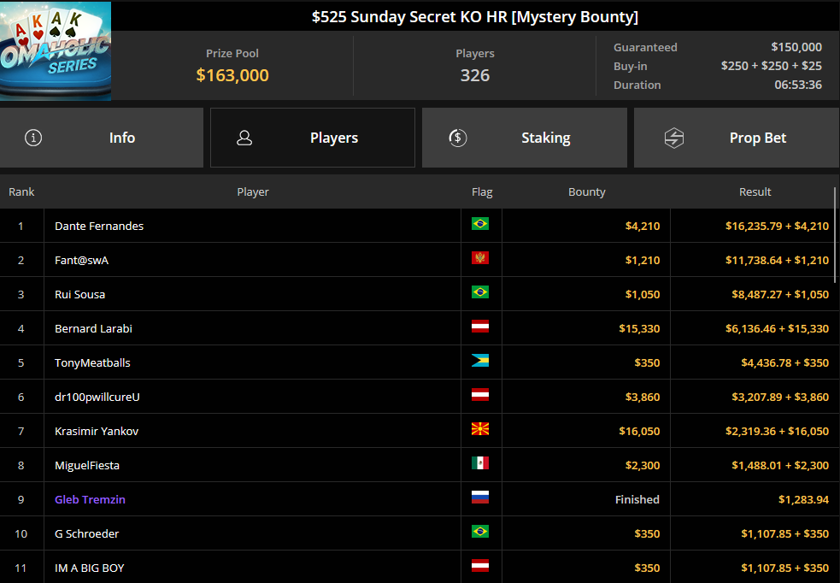Select player MiguelFiesta
Image resolution: width=840 pixels, height=583 pixels.
pyautogui.click(x=87, y=466)
